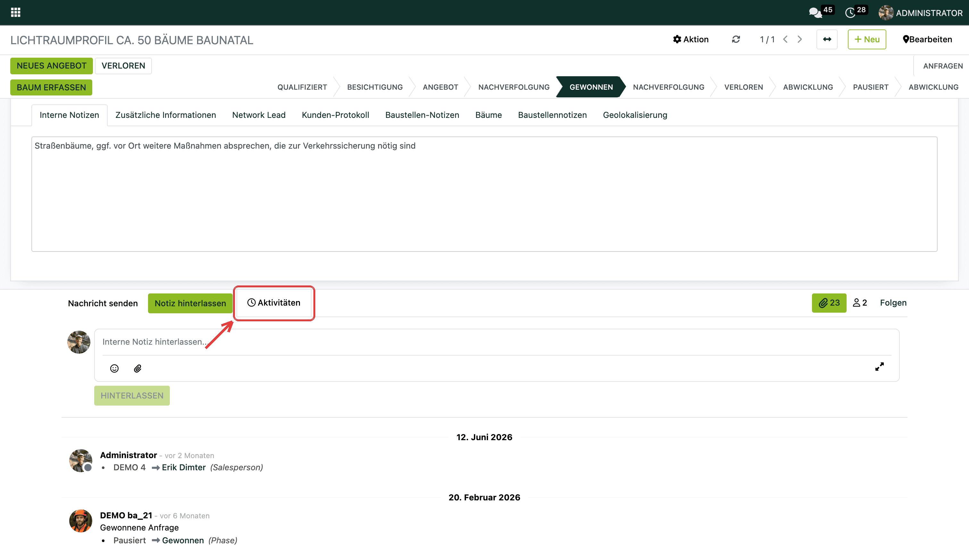Select the GEWONNEN stage
Viewport: 969px width, 551px height.
tap(591, 87)
